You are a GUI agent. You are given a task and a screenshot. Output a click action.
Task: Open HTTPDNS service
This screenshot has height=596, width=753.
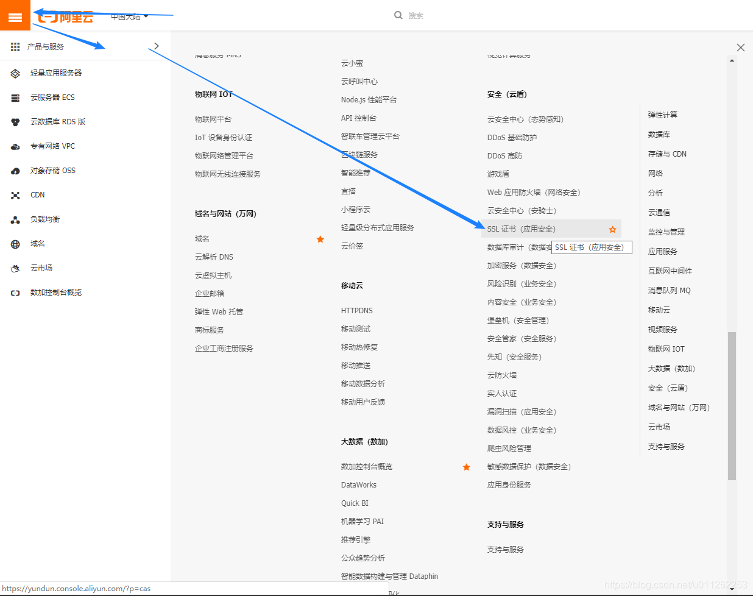357,311
